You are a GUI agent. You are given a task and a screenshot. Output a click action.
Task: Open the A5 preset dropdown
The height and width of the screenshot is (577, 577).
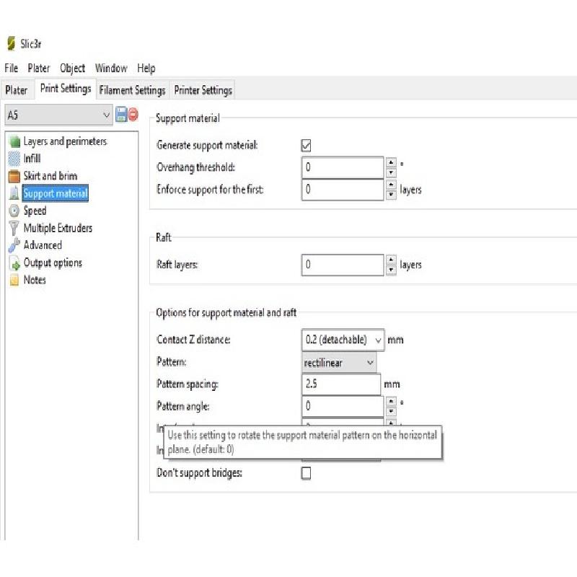pyautogui.click(x=59, y=115)
